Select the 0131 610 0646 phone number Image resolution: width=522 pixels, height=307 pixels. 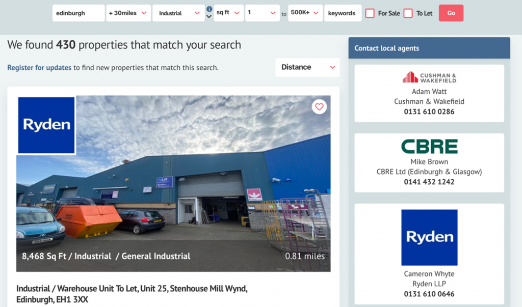pyautogui.click(x=429, y=294)
